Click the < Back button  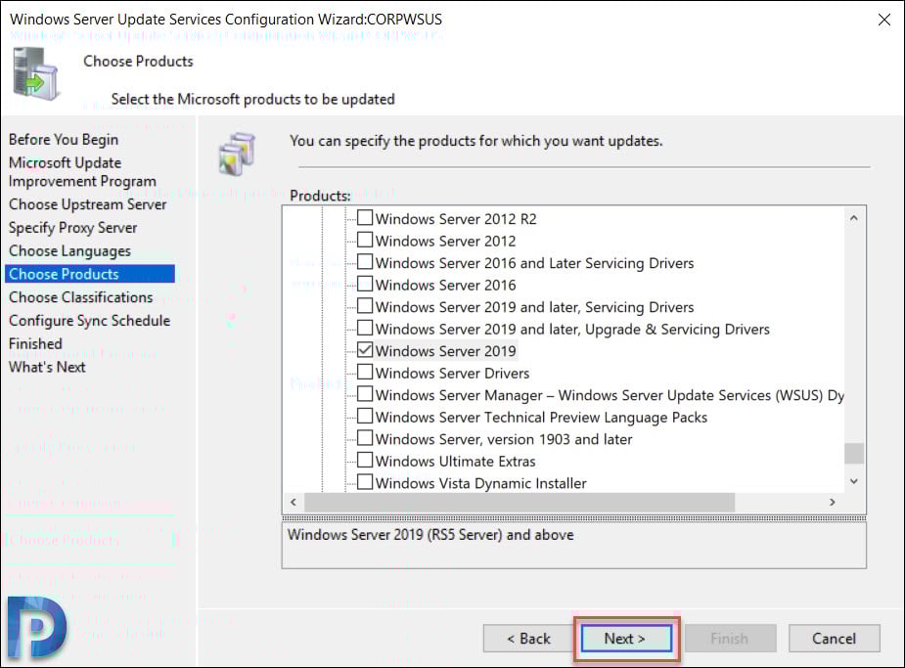(x=528, y=639)
